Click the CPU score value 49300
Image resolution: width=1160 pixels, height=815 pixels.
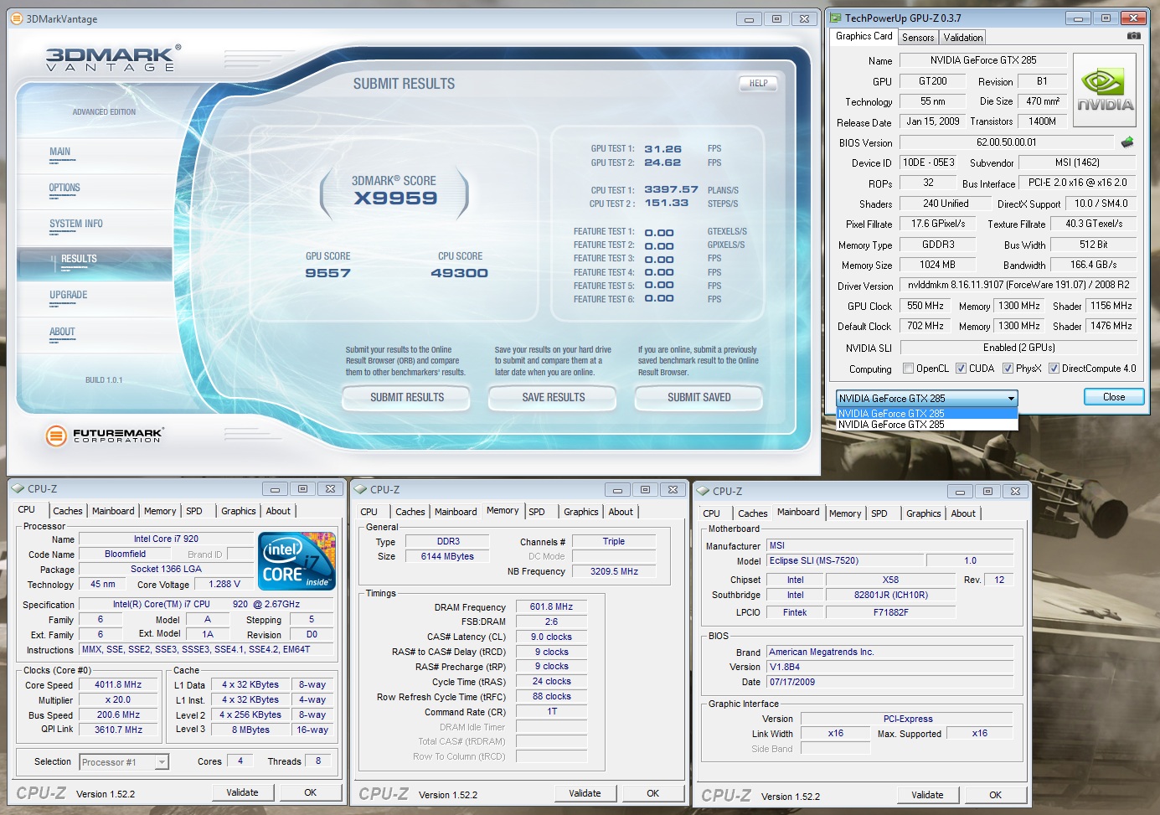pyautogui.click(x=459, y=273)
